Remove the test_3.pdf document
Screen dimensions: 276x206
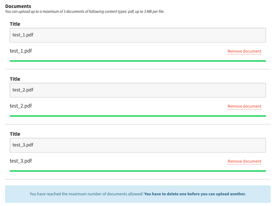tap(244, 161)
